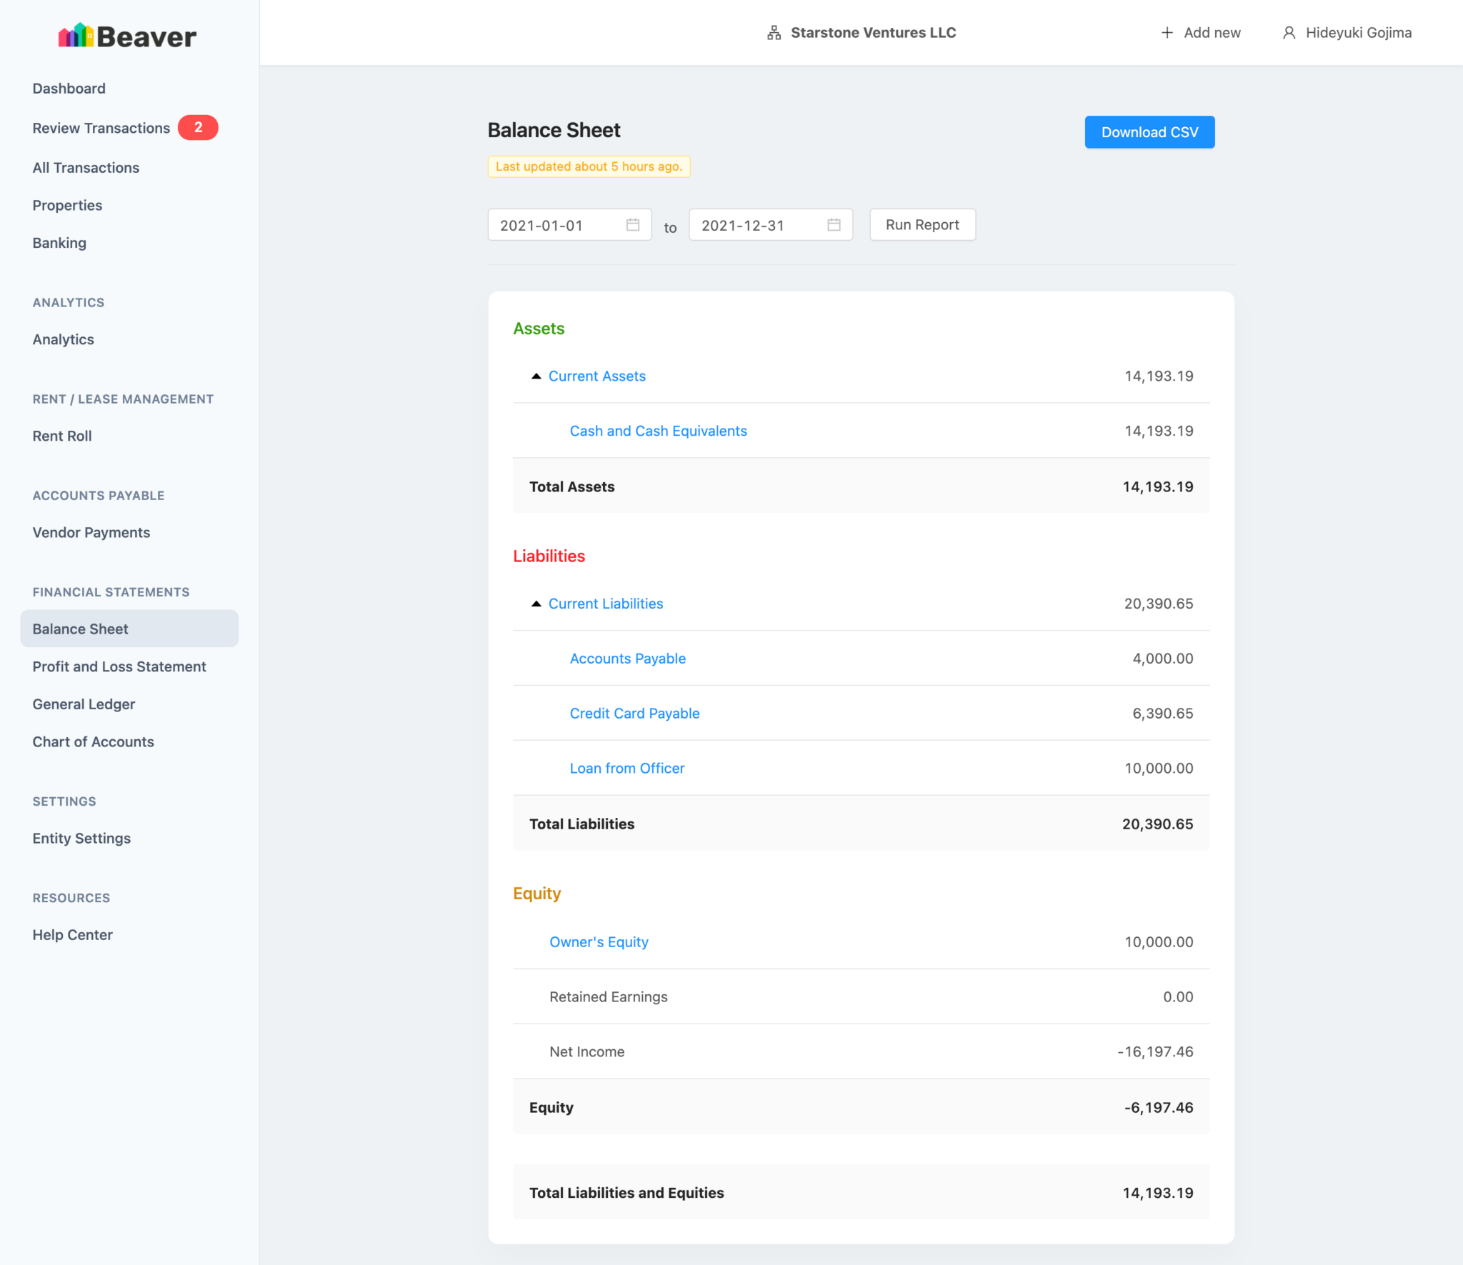Open the Credit Card Payable account link
Screen dimensions: 1463x1265
click(634, 714)
